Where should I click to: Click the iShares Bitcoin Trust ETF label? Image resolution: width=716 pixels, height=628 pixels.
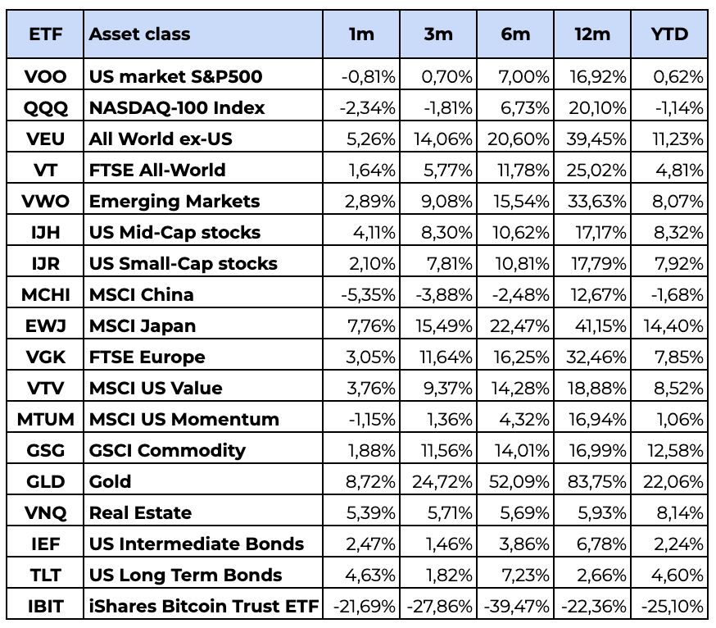coord(204,607)
